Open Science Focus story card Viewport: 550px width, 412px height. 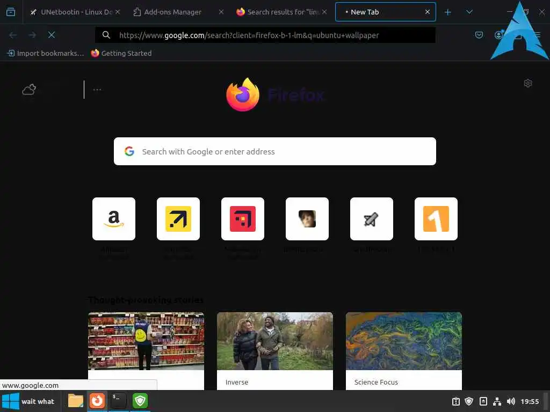click(x=404, y=351)
